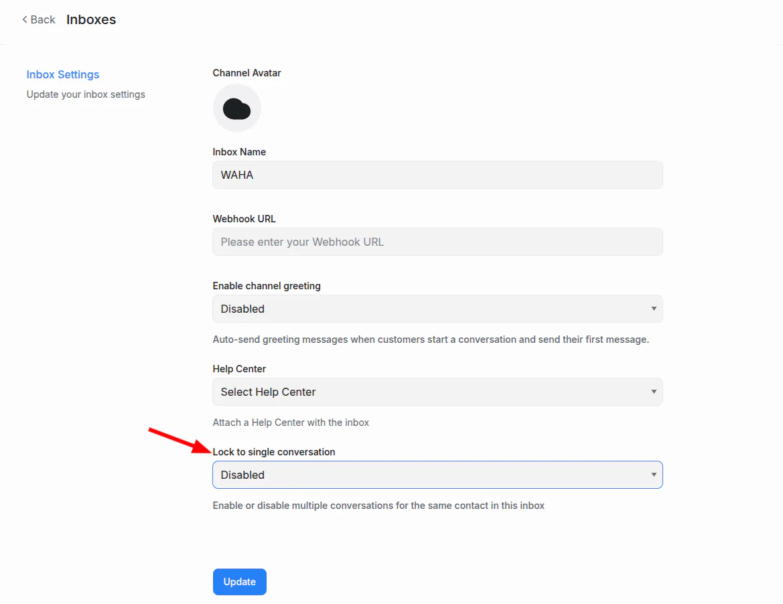Image resolution: width=783 pixels, height=604 pixels.
Task: Focus the Inbox Name field containing WAHA
Action: tap(437, 175)
